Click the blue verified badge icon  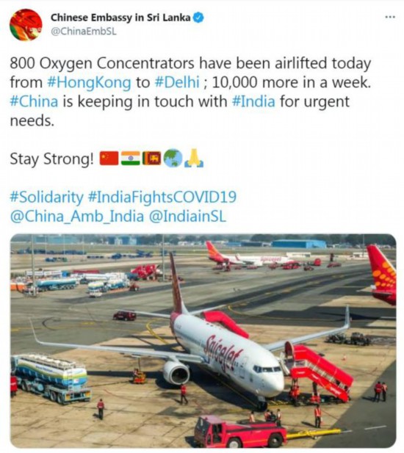point(198,18)
